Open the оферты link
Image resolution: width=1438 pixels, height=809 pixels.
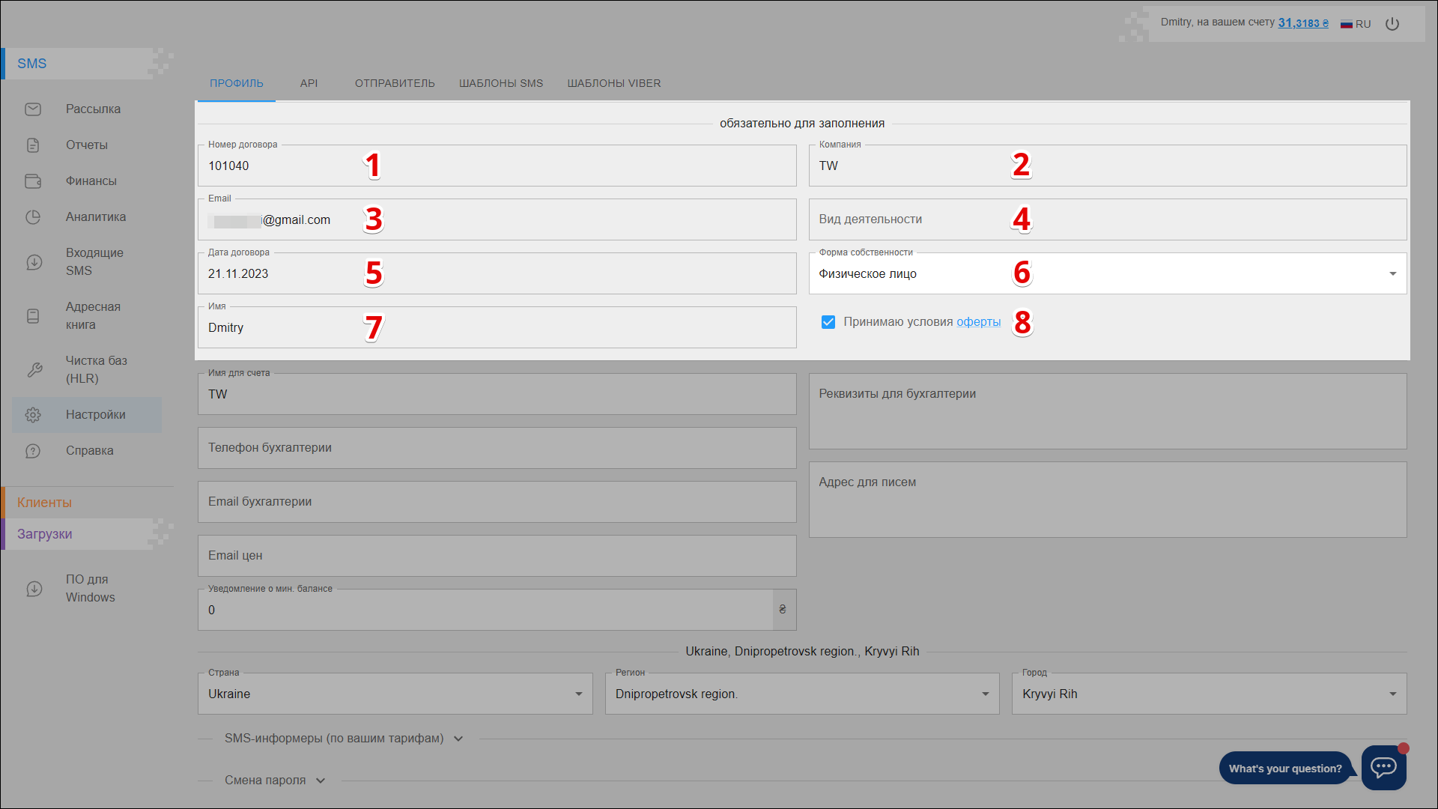click(978, 322)
